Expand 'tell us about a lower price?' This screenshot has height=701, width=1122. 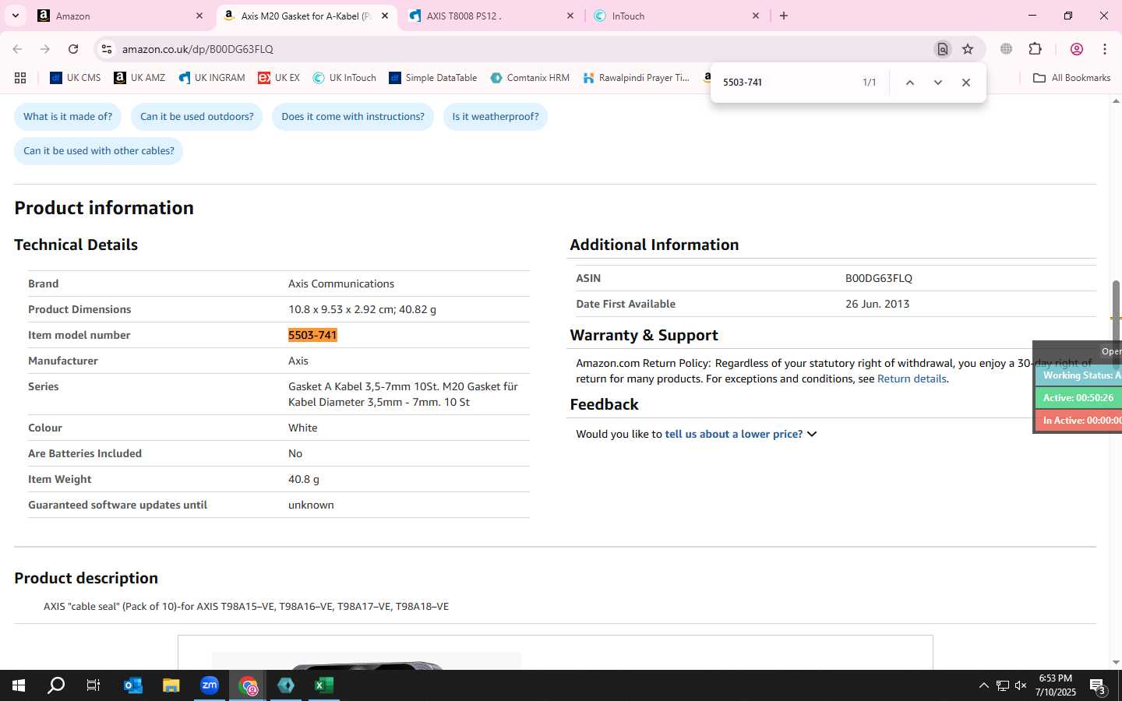740,435
